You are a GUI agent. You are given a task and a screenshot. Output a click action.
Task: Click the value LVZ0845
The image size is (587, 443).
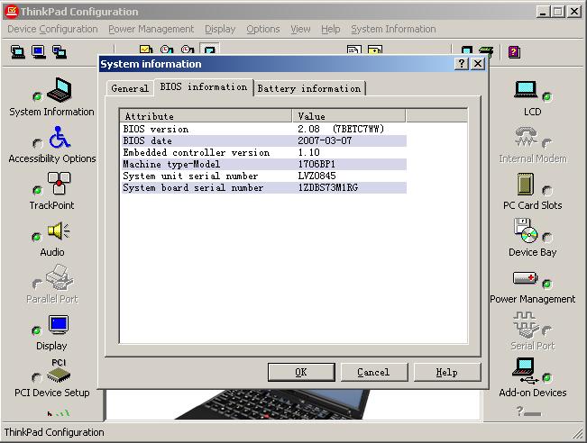click(316, 176)
